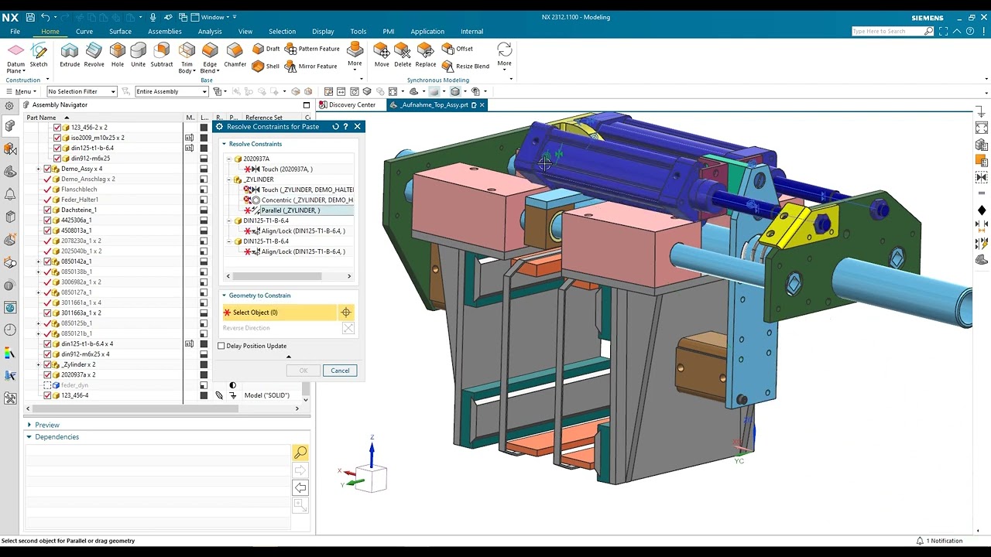Click the Synchronous Modeling More button

coord(504,56)
